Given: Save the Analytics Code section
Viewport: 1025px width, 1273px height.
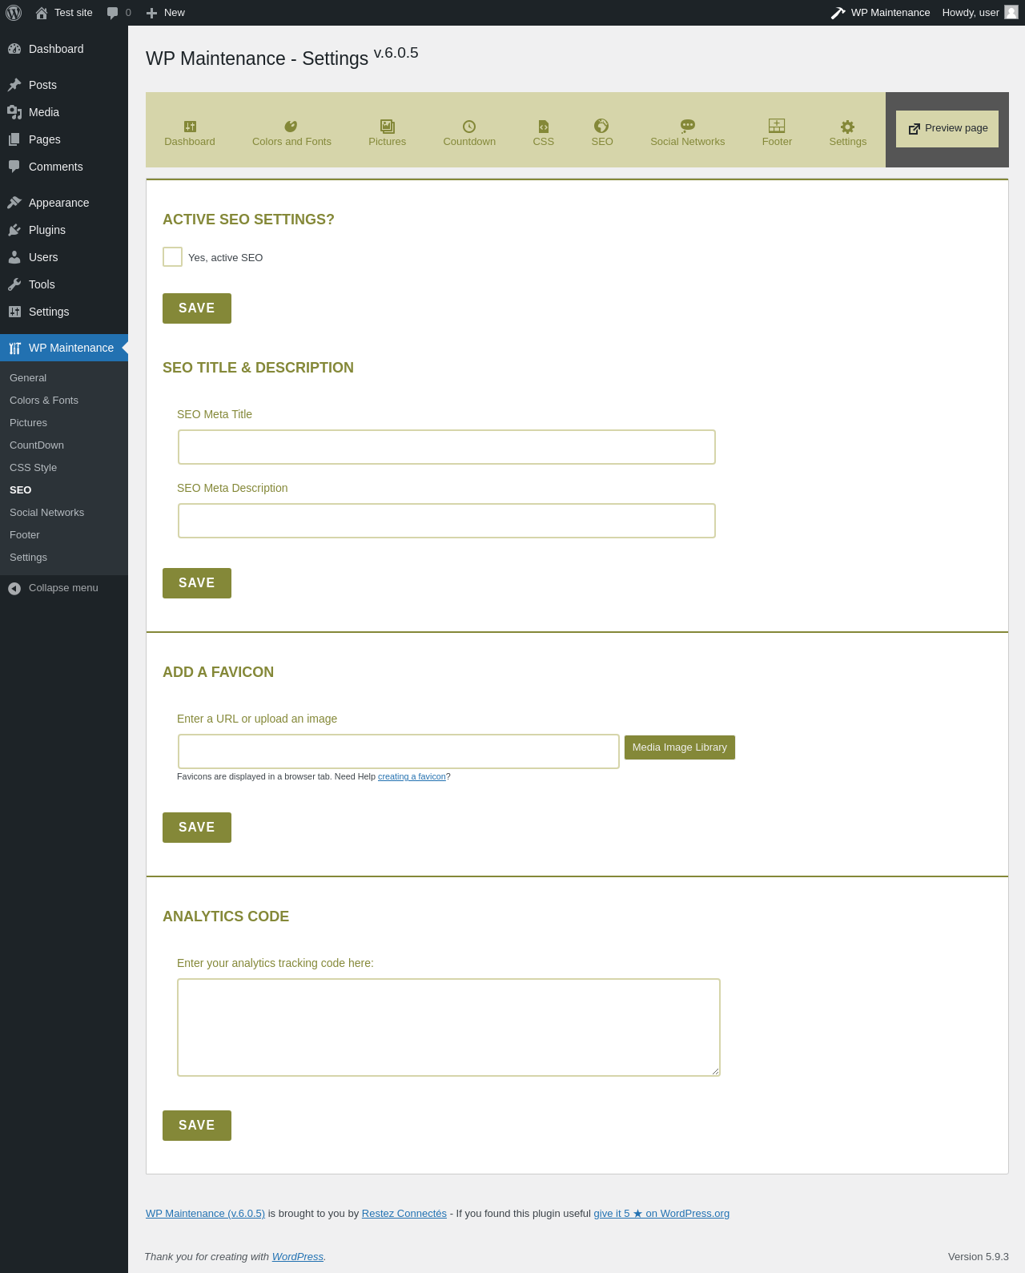Looking at the screenshot, I should click(x=197, y=1126).
